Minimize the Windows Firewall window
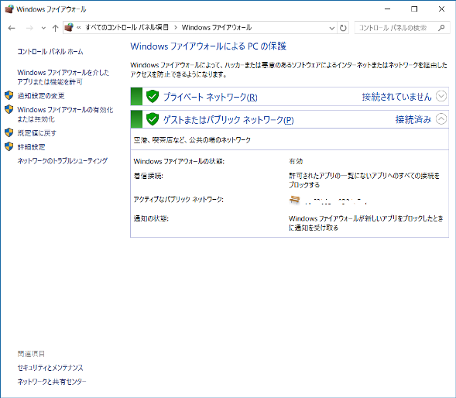 [387, 9]
